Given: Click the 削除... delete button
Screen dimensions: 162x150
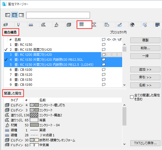Looking at the screenshot, I should click(145, 48).
